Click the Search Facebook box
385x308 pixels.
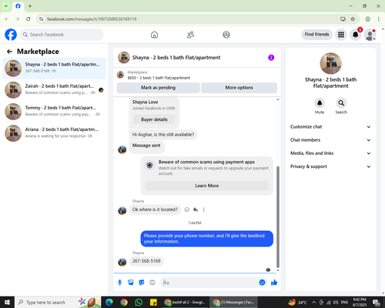62,35
